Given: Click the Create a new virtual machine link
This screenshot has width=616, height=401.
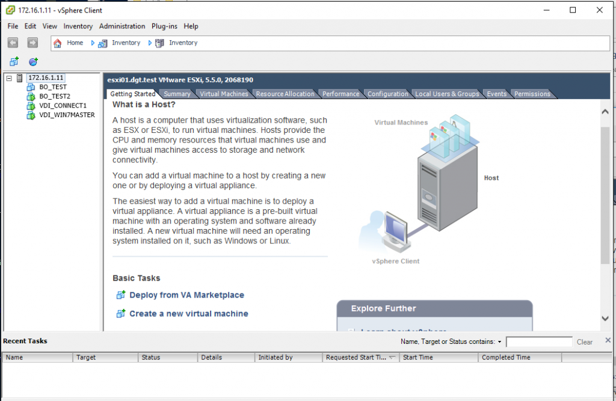Looking at the screenshot, I should click(188, 313).
